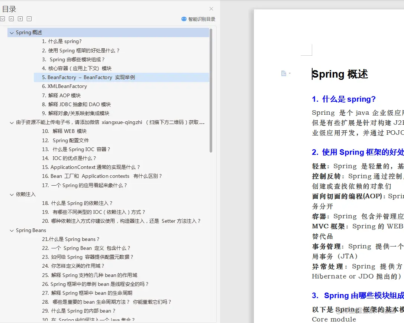The image size is (404, 323).
Task: Click the bold 面向切面的编程(AOP) text in document
Action: pos(347,196)
